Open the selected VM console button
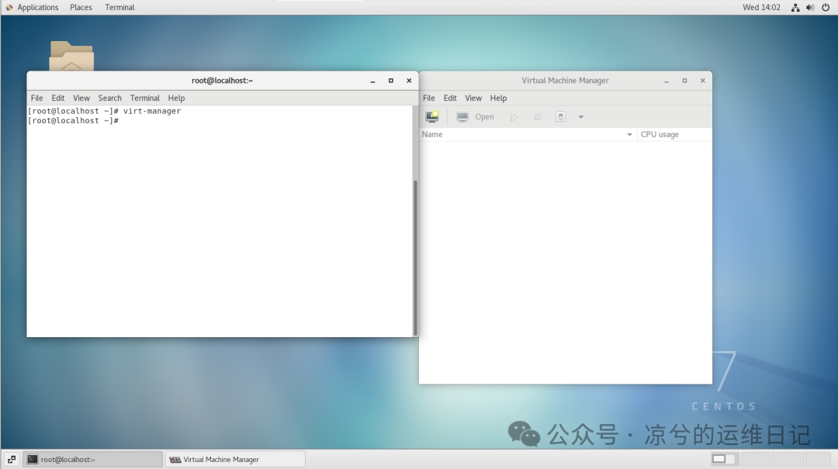Viewport: 838px width, 469px height. [475, 116]
